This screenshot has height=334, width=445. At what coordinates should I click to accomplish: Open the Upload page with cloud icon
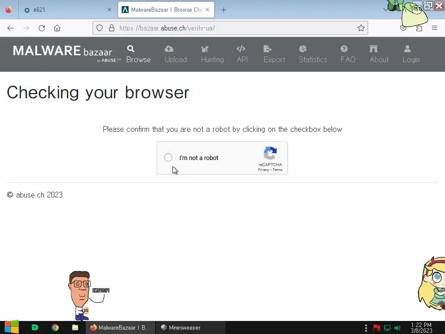(176, 54)
